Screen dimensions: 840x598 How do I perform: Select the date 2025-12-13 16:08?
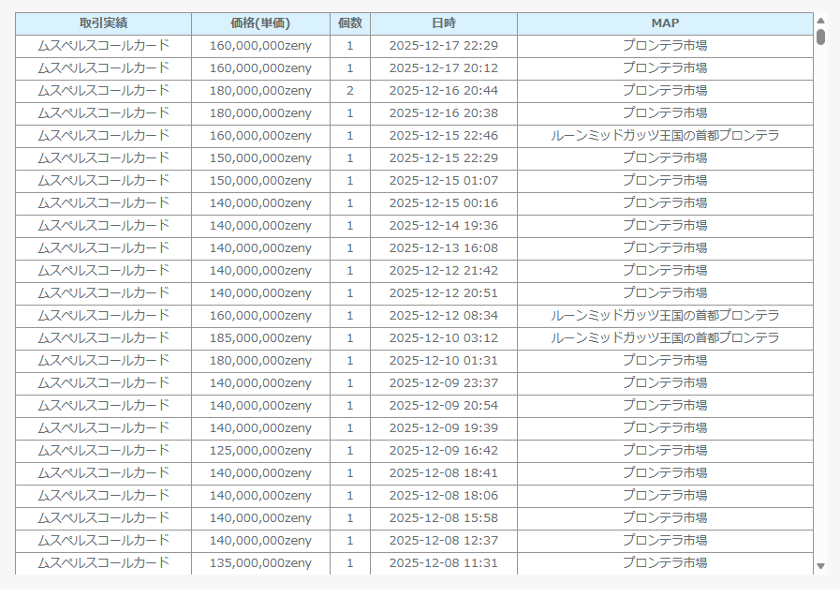click(443, 248)
